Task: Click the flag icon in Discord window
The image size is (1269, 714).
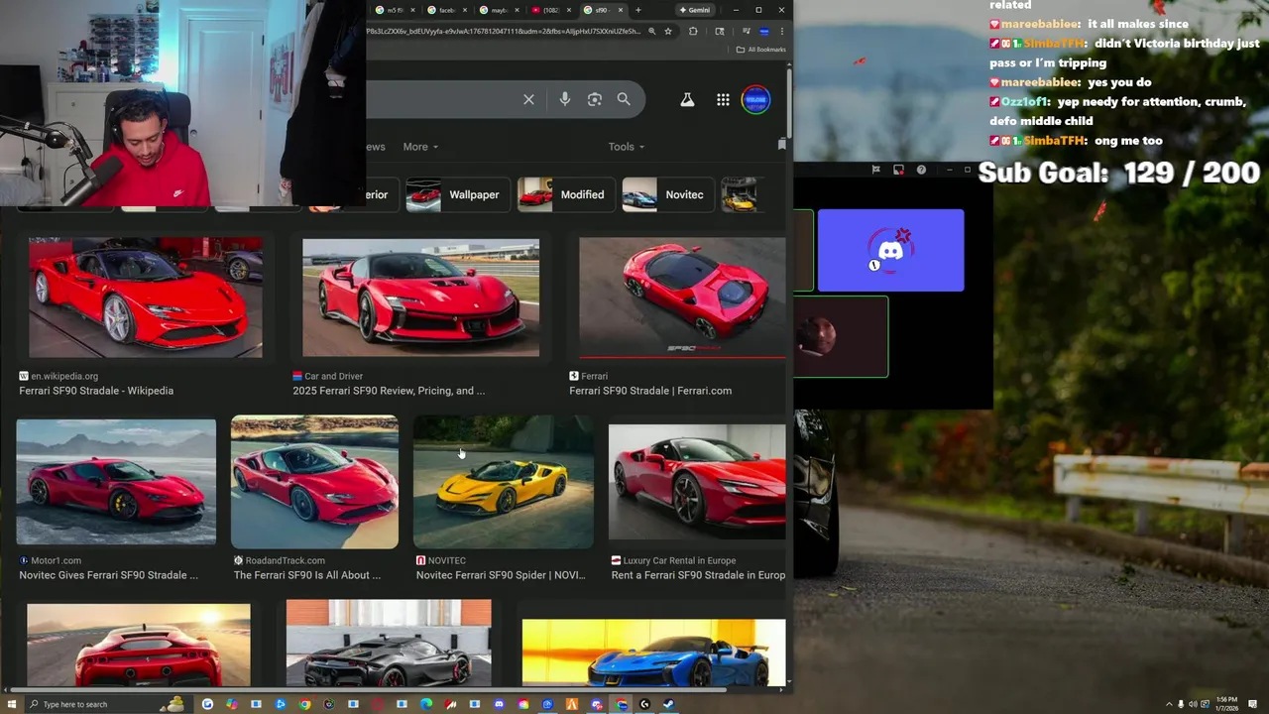Action: click(875, 170)
